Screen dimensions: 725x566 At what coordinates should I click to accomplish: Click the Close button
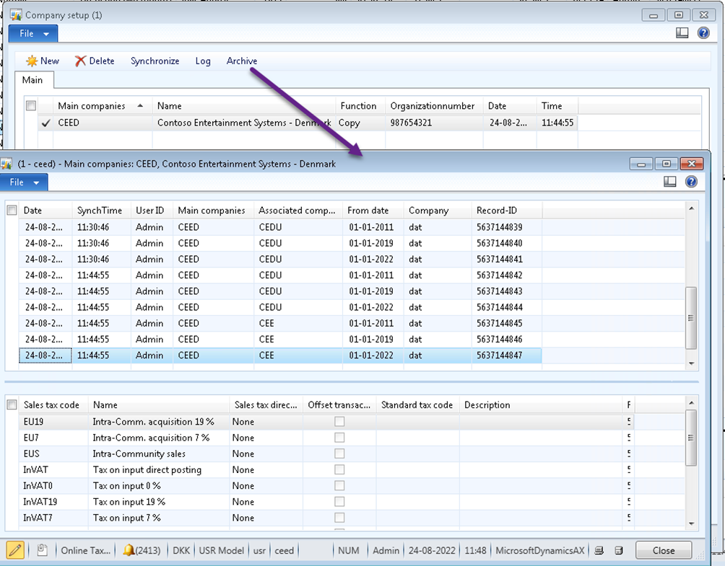click(664, 550)
